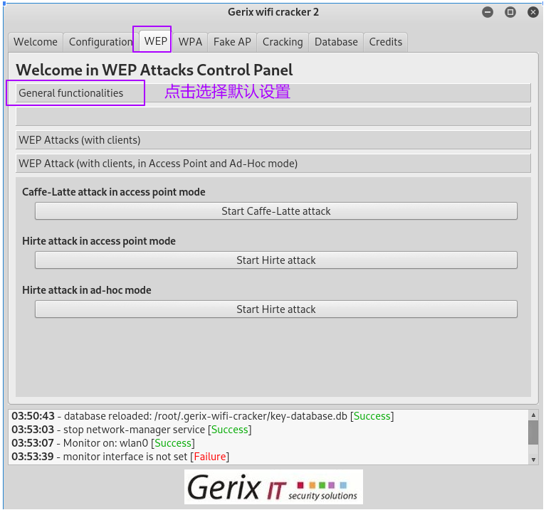Screen dimensions: 546x510
Task: Open the Fake AP tab
Action: pos(232,42)
